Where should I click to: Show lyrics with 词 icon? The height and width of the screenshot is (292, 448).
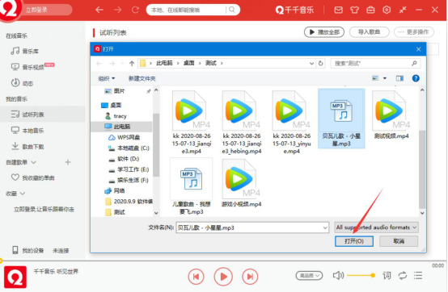click(x=387, y=276)
